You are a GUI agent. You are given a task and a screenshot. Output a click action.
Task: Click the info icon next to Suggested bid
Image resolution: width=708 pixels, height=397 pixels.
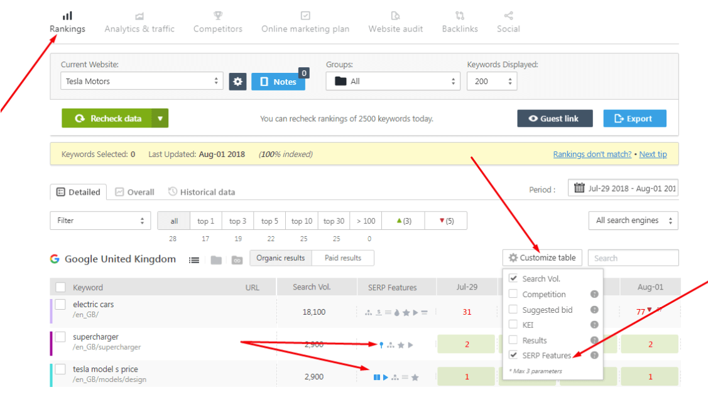coord(594,310)
